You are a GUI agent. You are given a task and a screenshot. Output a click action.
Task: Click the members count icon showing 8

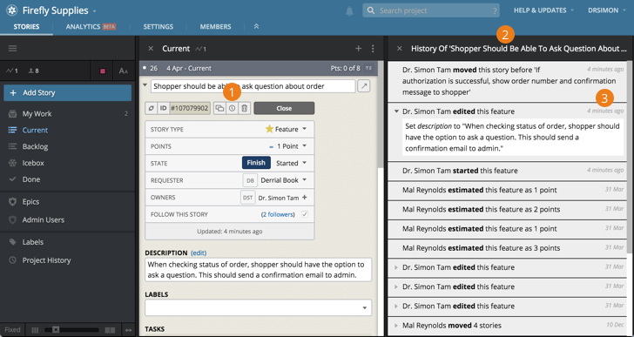tap(34, 71)
